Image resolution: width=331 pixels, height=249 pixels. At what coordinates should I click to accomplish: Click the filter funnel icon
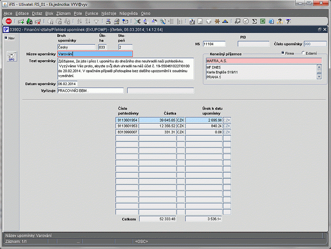click(x=96, y=21)
